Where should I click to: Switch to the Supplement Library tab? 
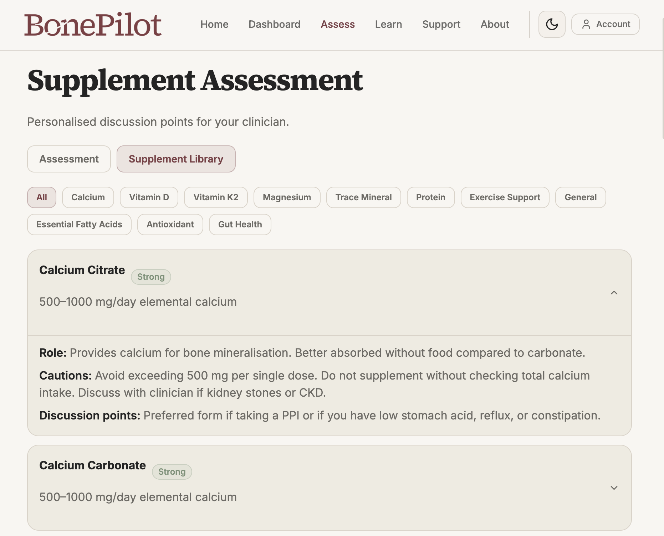(176, 159)
